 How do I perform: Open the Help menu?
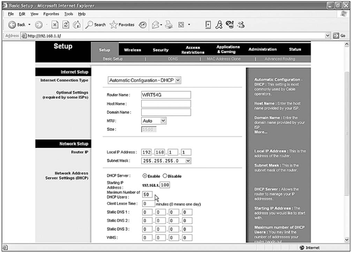pyautogui.click(x=82, y=14)
